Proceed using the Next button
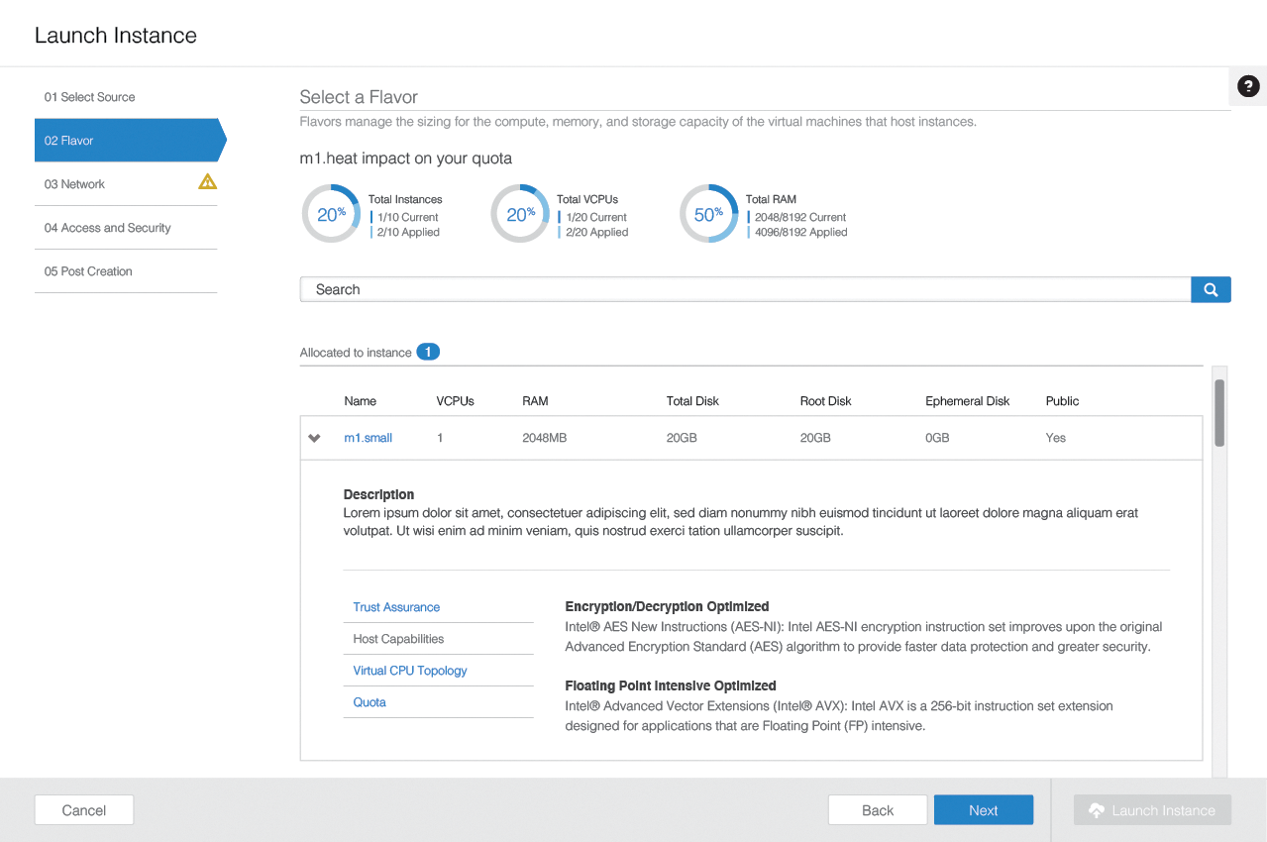The height and width of the screenshot is (842, 1267). [x=983, y=809]
